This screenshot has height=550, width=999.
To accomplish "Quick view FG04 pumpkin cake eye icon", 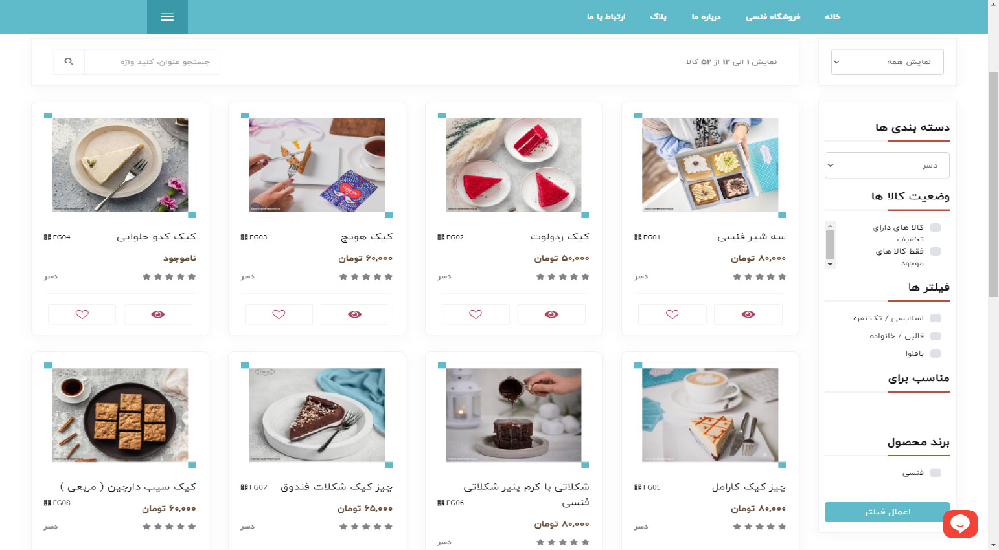I will 158,314.
